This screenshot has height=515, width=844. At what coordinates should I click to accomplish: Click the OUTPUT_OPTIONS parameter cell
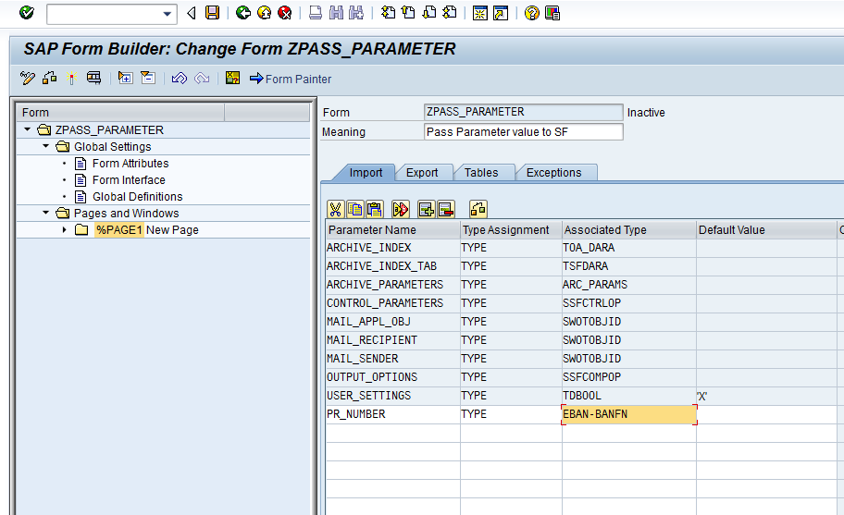(x=393, y=377)
